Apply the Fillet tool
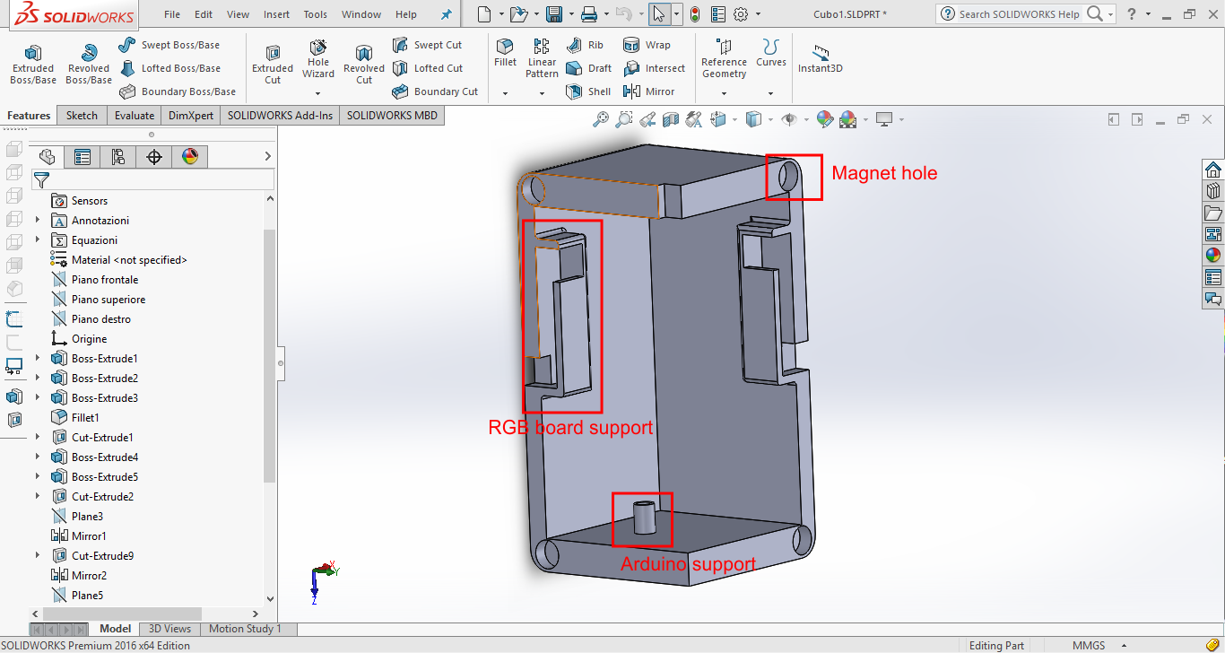Image resolution: width=1225 pixels, height=653 pixels. (506, 53)
